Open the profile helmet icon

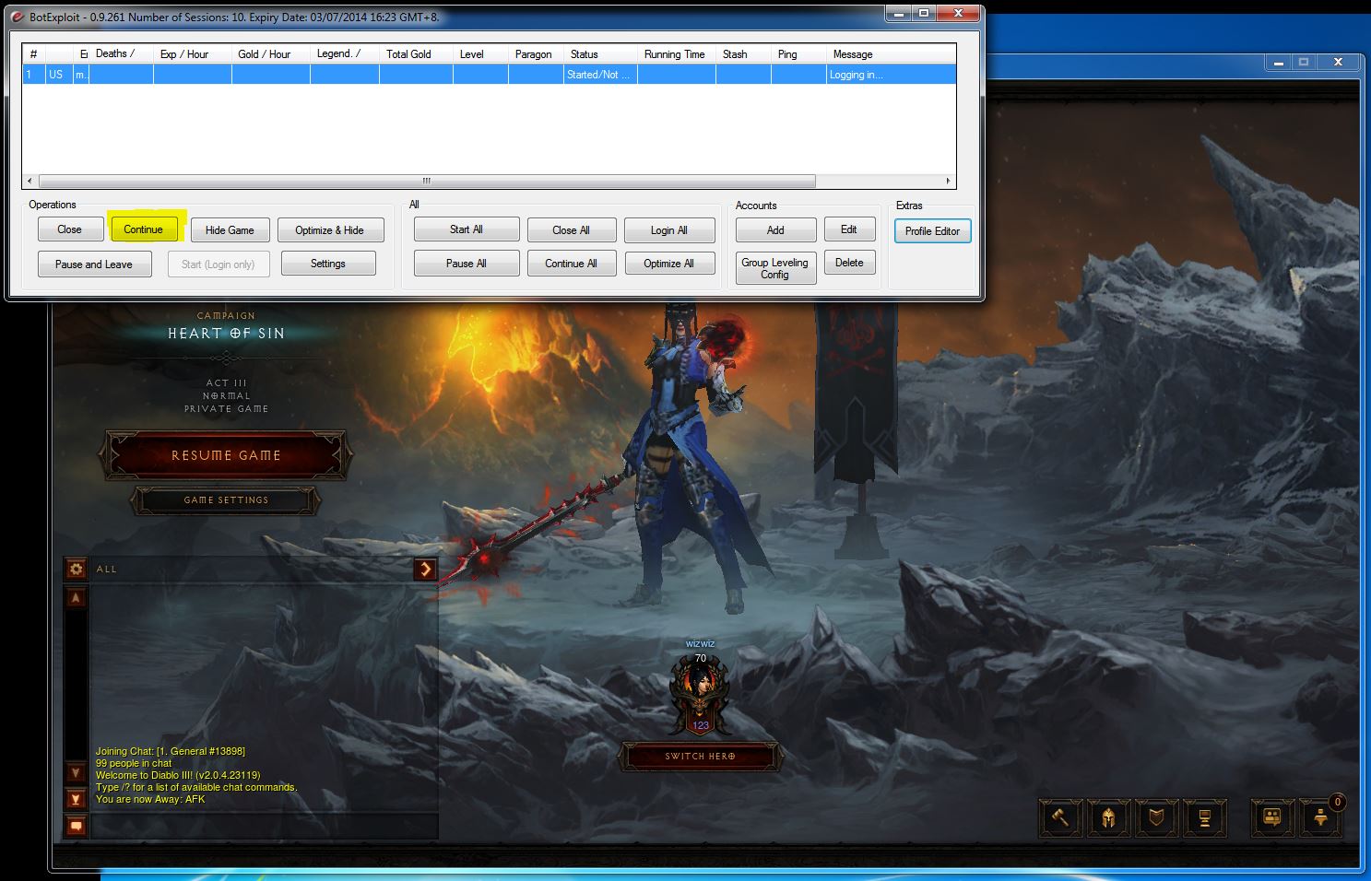[x=1108, y=817]
